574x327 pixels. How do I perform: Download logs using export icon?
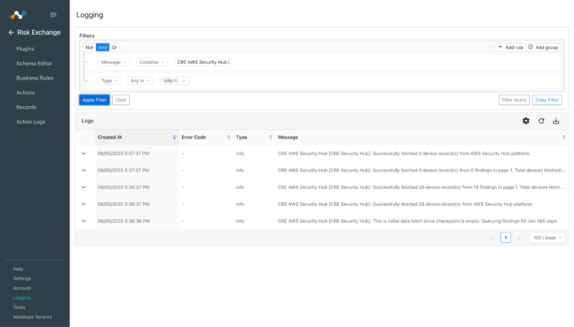point(556,121)
